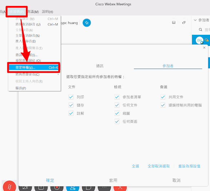This screenshot has width=210, height=191.
Task: Click the 重設為預設值 link
Action: pyautogui.click(x=189, y=166)
